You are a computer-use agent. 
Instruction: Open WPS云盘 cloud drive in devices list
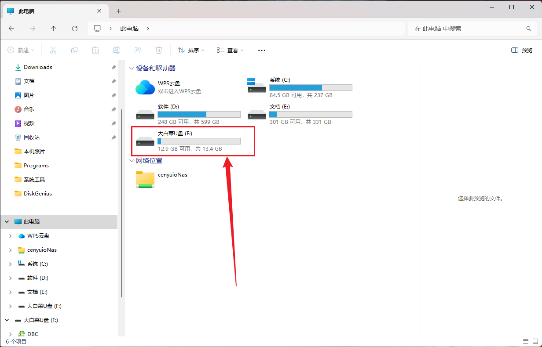[x=168, y=87]
